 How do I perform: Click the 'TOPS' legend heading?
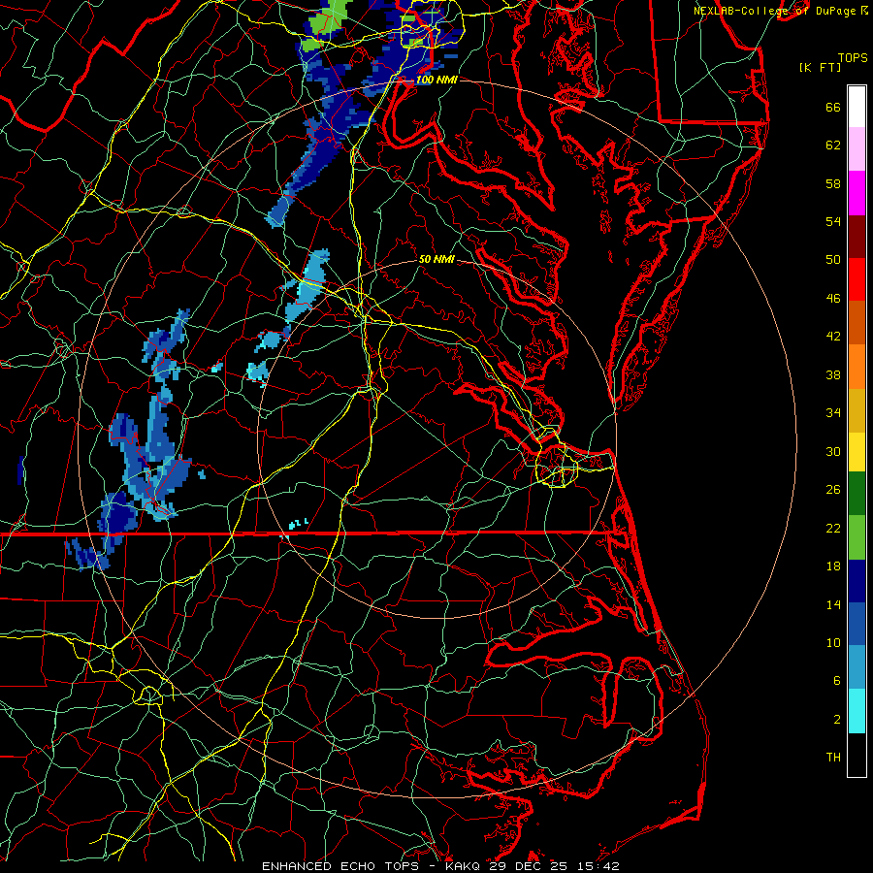(x=853, y=58)
